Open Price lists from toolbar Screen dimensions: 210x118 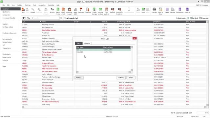(88, 10)
